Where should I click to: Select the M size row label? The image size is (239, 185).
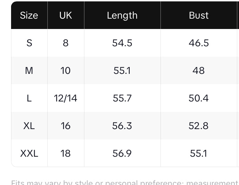click(x=29, y=71)
